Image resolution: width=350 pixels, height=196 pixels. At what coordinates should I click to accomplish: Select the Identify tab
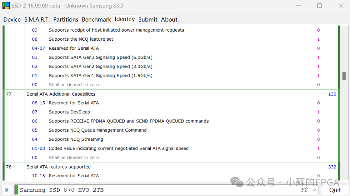pyautogui.click(x=124, y=19)
